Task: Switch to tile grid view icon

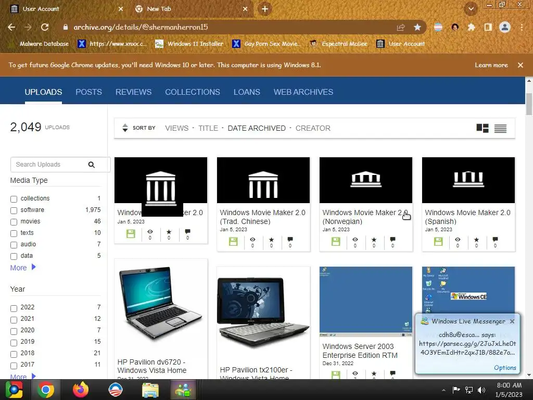Action: pyautogui.click(x=483, y=128)
